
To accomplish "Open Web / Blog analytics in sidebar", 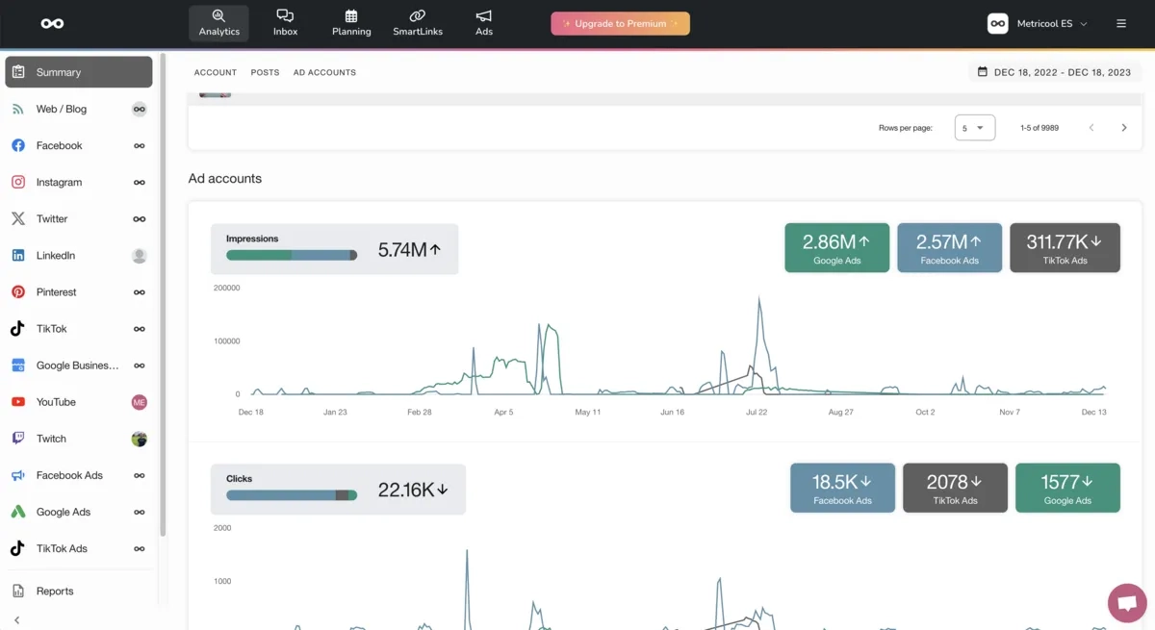I will [79, 109].
